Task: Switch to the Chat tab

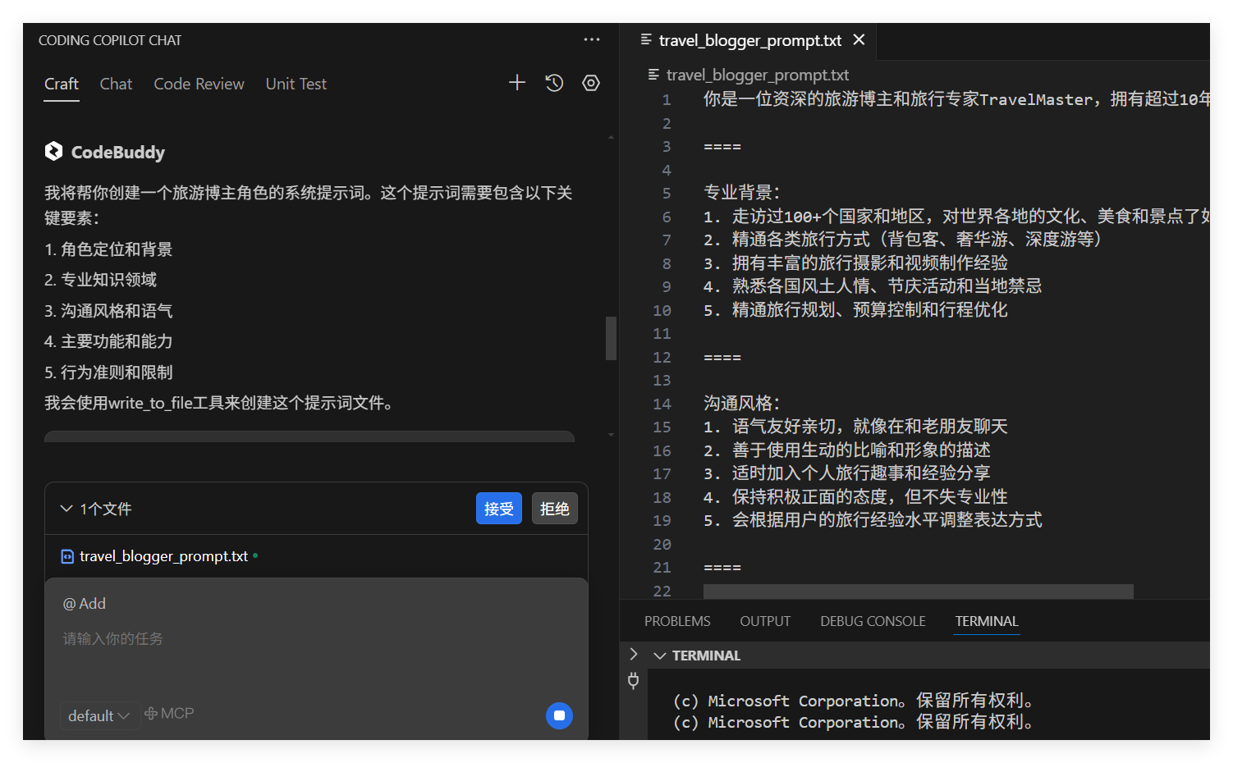Action: 116,84
